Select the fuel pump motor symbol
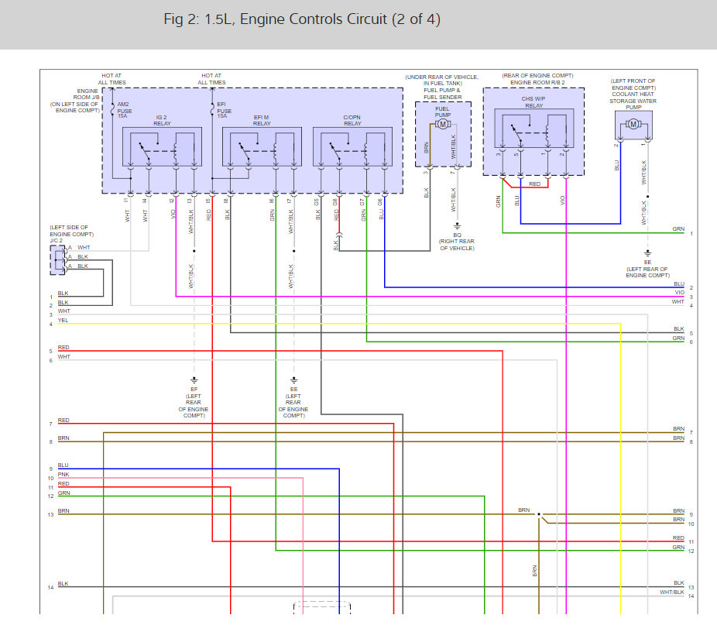This screenshot has width=717, height=632. click(443, 124)
